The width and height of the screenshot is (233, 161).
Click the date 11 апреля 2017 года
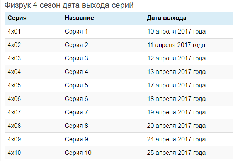pyautogui.click(x=176, y=45)
